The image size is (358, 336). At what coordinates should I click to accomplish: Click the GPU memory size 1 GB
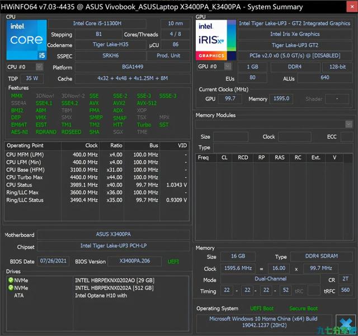(x=252, y=67)
